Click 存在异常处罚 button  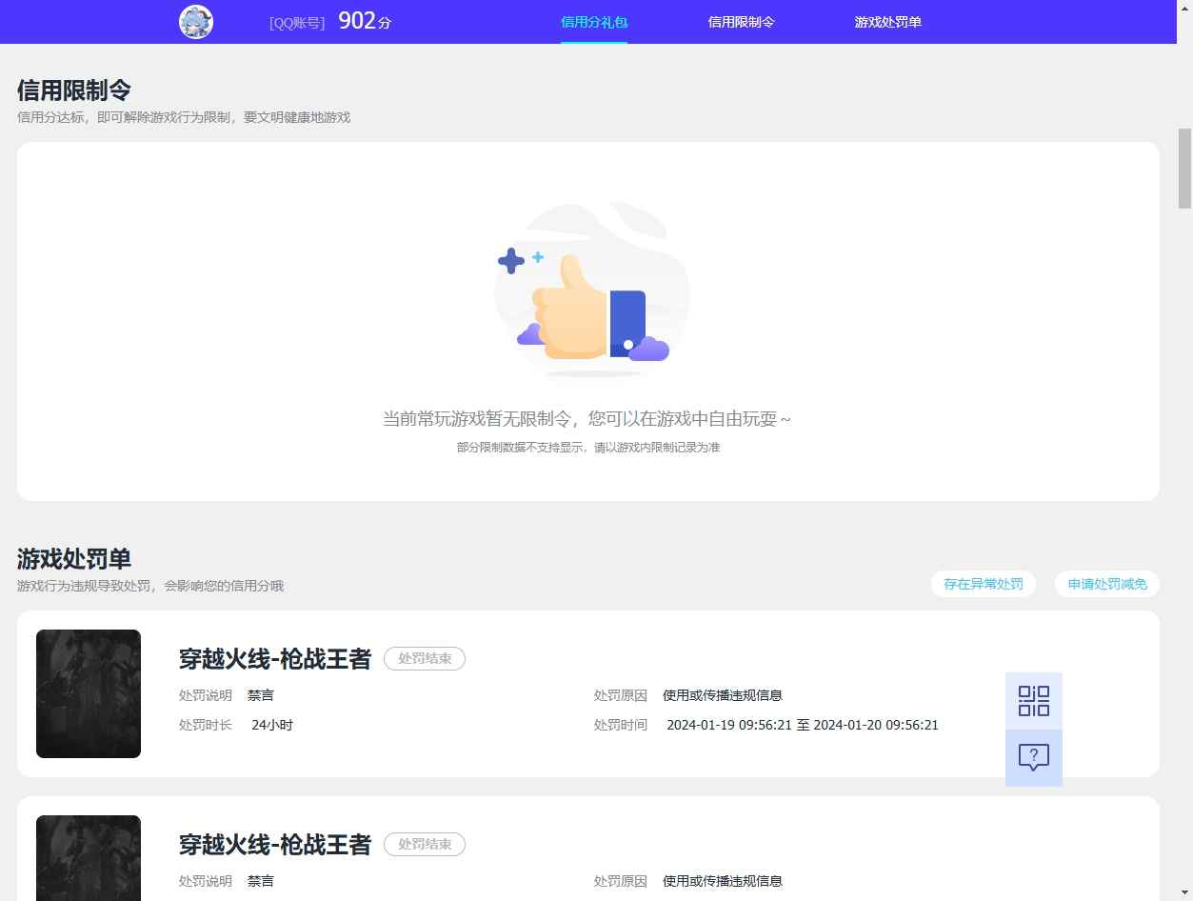tap(984, 584)
